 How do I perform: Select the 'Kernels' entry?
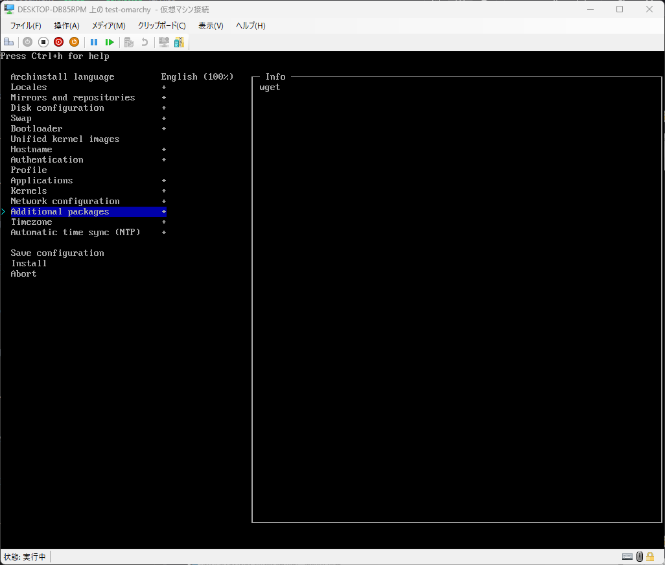tap(29, 190)
